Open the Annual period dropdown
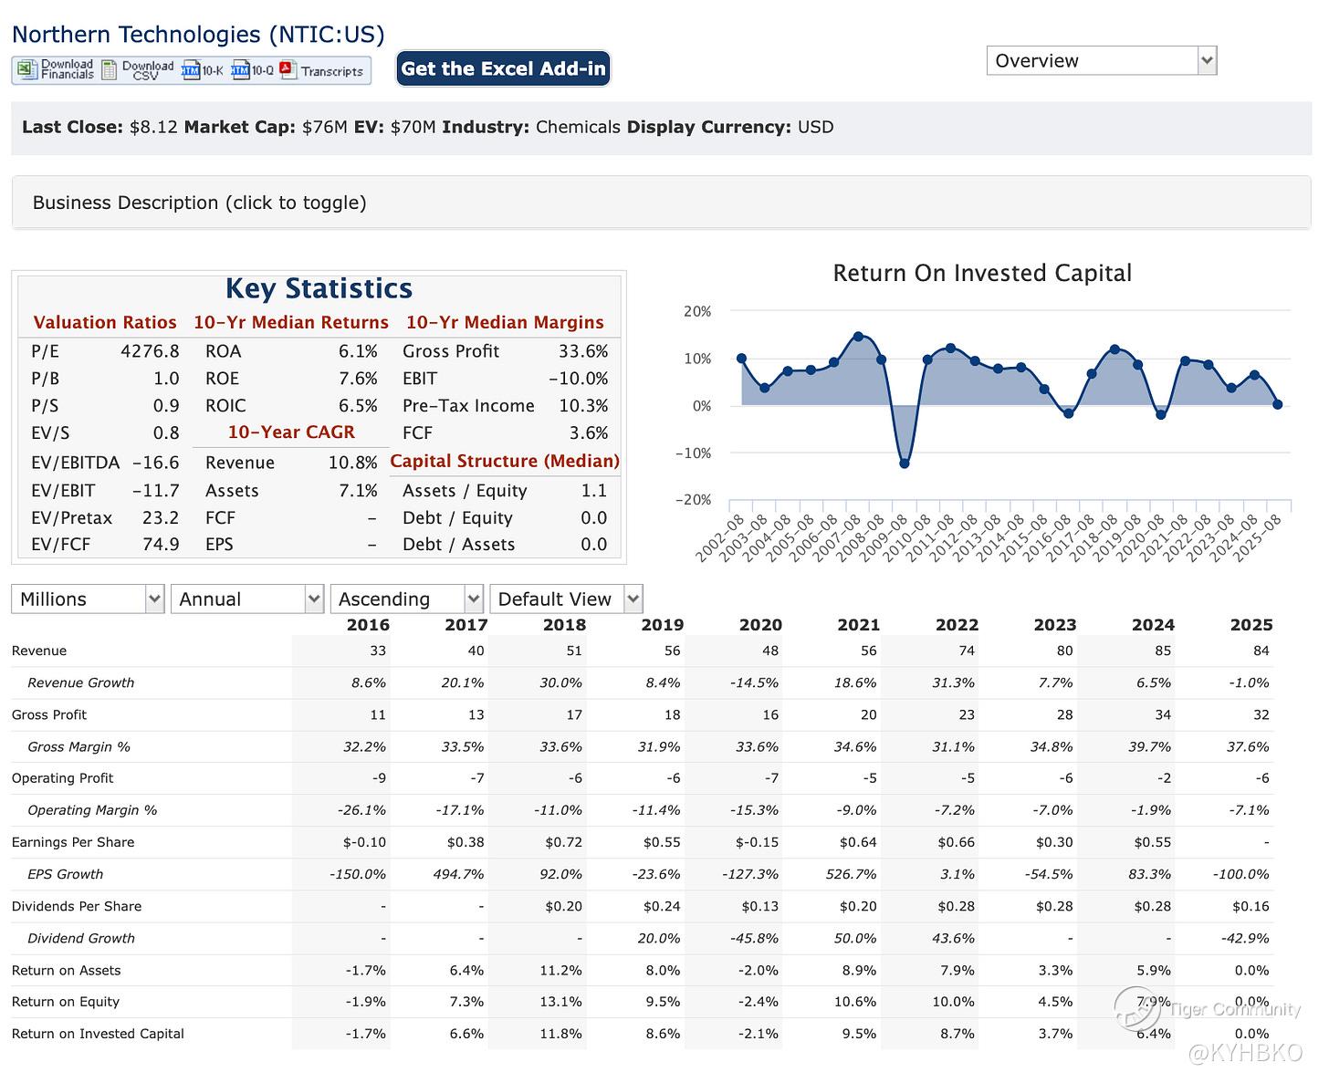 tap(247, 599)
